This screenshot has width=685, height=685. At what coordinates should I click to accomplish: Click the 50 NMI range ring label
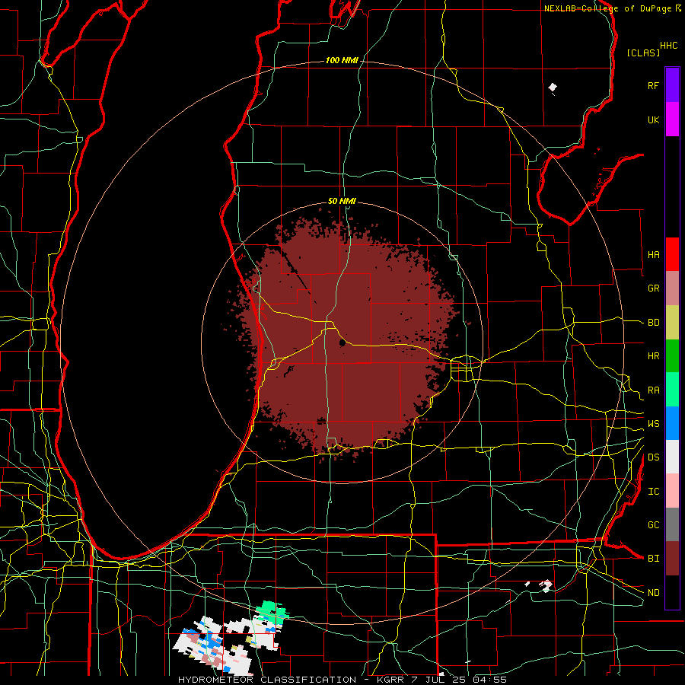pos(342,201)
